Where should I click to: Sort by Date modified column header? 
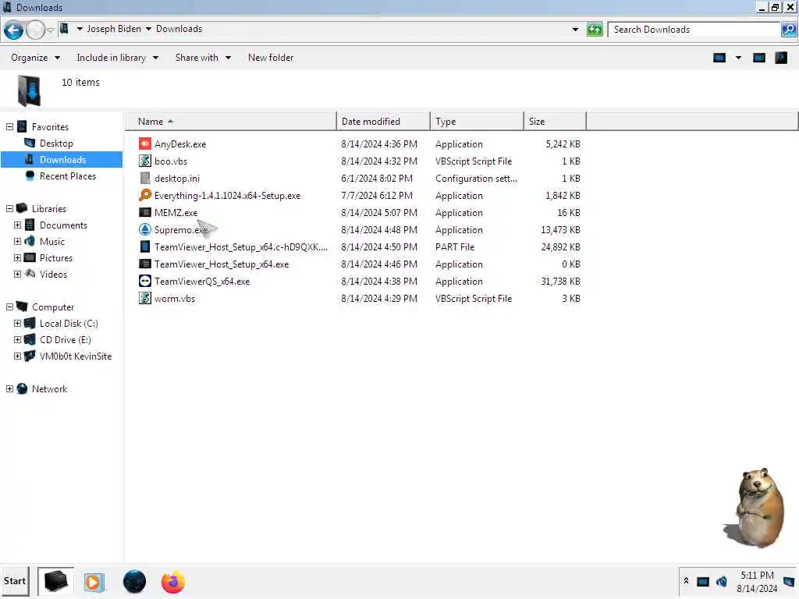[383, 121]
